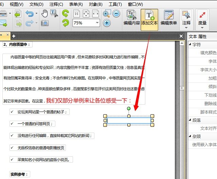Open the 注释(C) menu

pos(56,4)
